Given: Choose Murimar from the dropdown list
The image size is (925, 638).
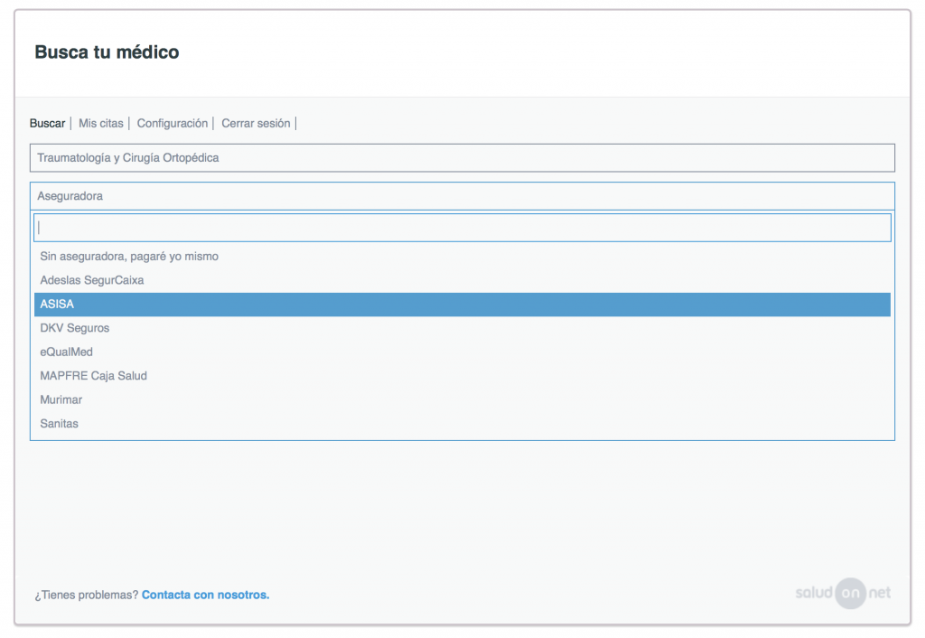Looking at the screenshot, I should (462, 400).
